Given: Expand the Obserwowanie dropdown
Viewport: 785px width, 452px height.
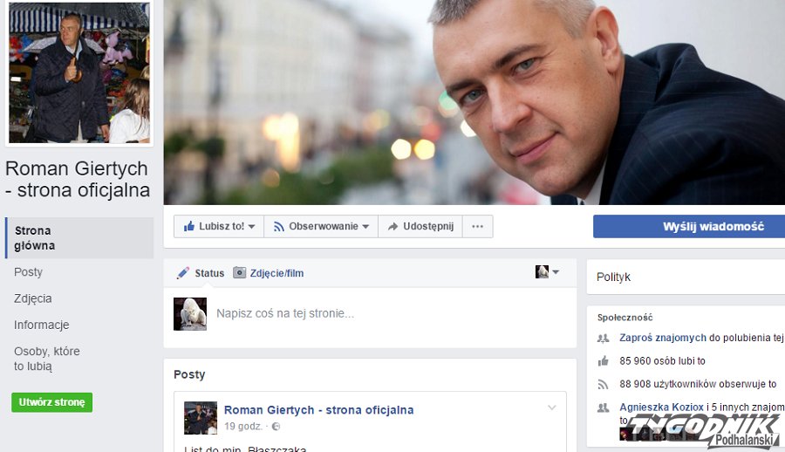Looking at the screenshot, I should [x=321, y=226].
